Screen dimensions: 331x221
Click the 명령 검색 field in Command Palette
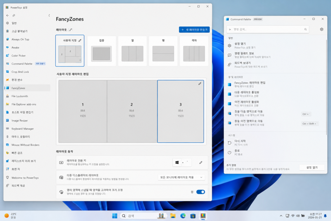point(268,29)
